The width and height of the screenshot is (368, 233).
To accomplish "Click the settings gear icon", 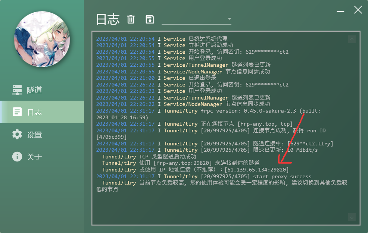I will pos(17,134).
